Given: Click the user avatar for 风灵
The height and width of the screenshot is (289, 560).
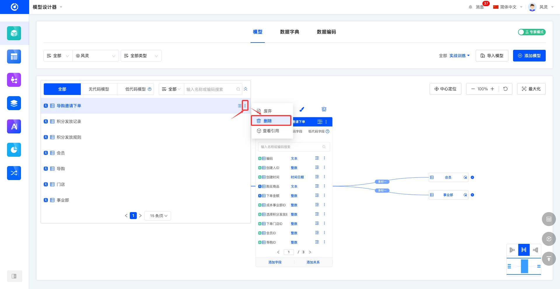Looking at the screenshot, I should click(x=532, y=7).
